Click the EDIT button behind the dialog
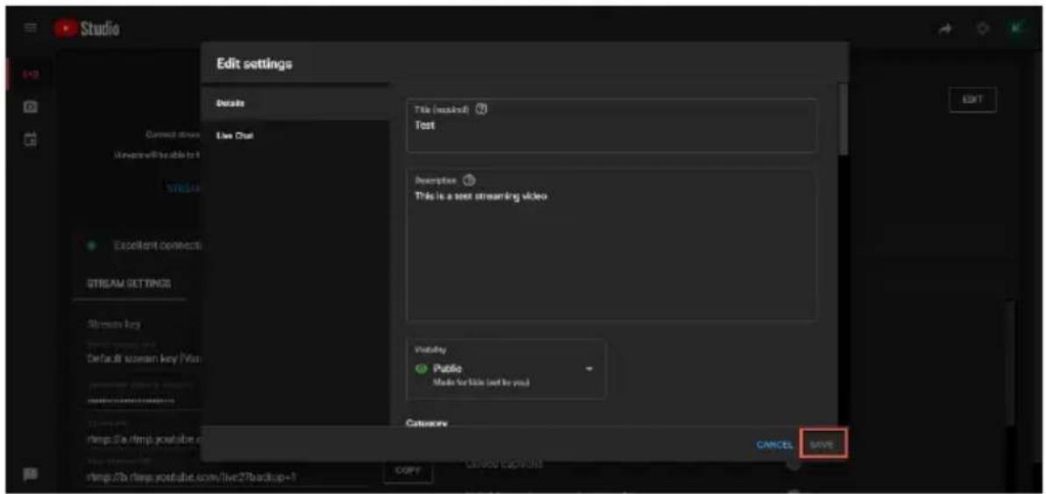The width and height of the screenshot is (1046, 494). click(x=972, y=99)
